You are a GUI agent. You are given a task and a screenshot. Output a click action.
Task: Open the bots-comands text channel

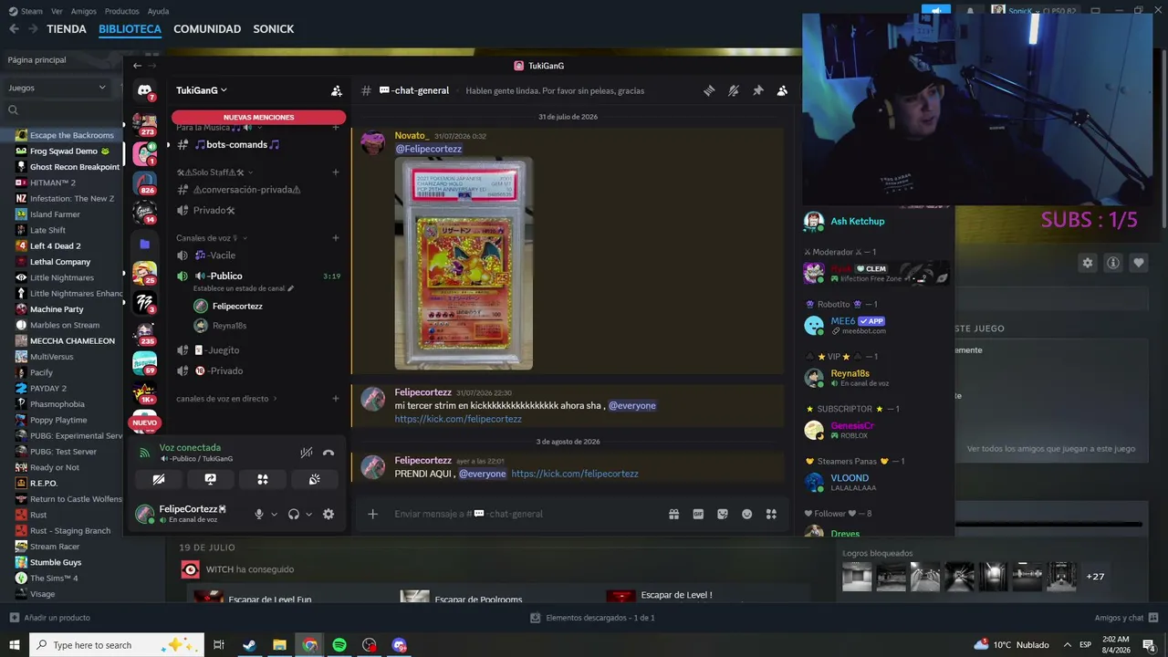pos(237,144)
